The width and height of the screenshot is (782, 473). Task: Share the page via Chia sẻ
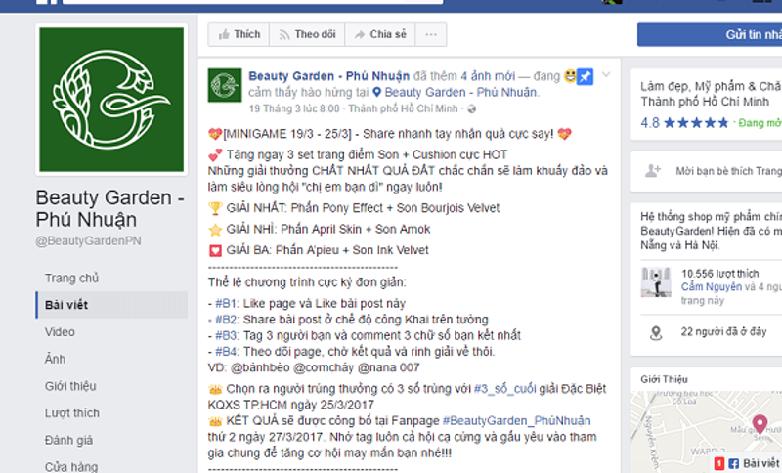point(380,34)
